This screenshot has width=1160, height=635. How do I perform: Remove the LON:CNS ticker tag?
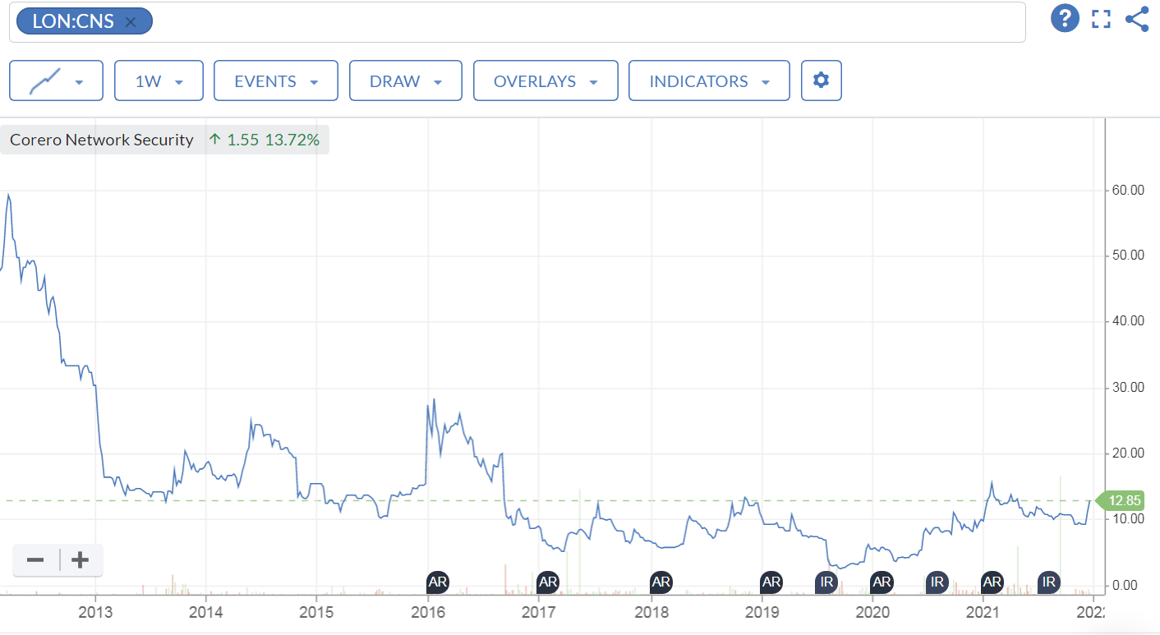click(130, 22)
